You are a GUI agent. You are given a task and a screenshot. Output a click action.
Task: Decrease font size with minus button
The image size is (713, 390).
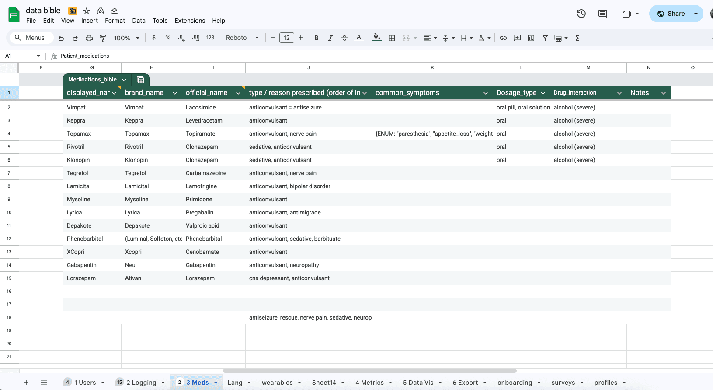pos(273,38)
